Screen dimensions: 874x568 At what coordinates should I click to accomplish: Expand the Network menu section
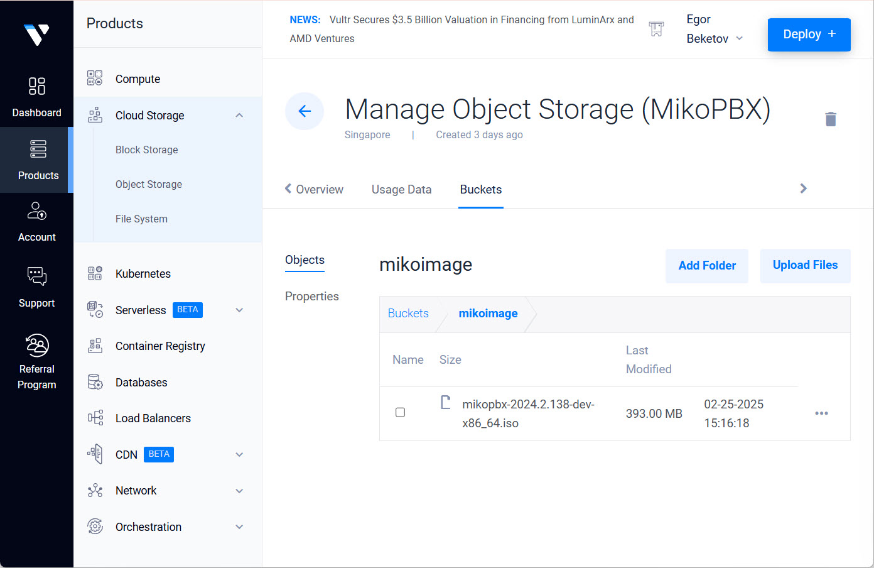[239, 491]
